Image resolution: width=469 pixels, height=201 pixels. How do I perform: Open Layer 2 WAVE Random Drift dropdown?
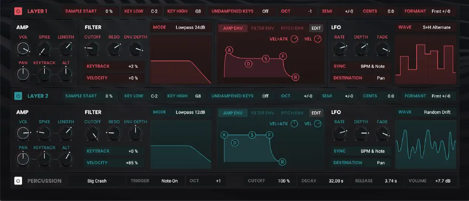[x=426, y=112]
